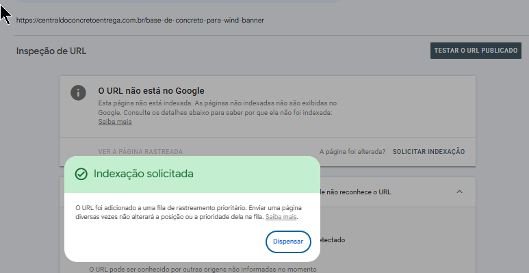Viewport: 529px width, 273px height.
Task: Click 'O URL pode ser conhecido' text line
Action: pyautogui.click(x=203, y=270)
